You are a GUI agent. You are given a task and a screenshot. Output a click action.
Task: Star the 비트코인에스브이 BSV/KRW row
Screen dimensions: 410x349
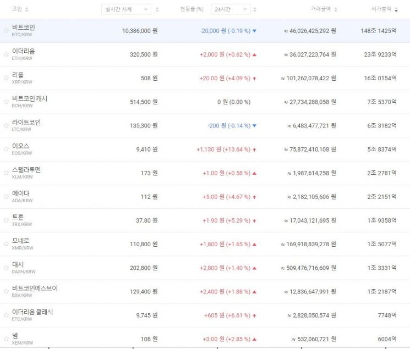click(6, 291)
